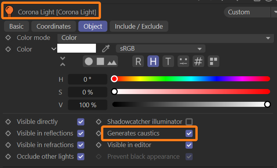Click the Hue rainbow slider bar
Screen dimensions: 277x168
pyautogui.click(x=192, y=79)
